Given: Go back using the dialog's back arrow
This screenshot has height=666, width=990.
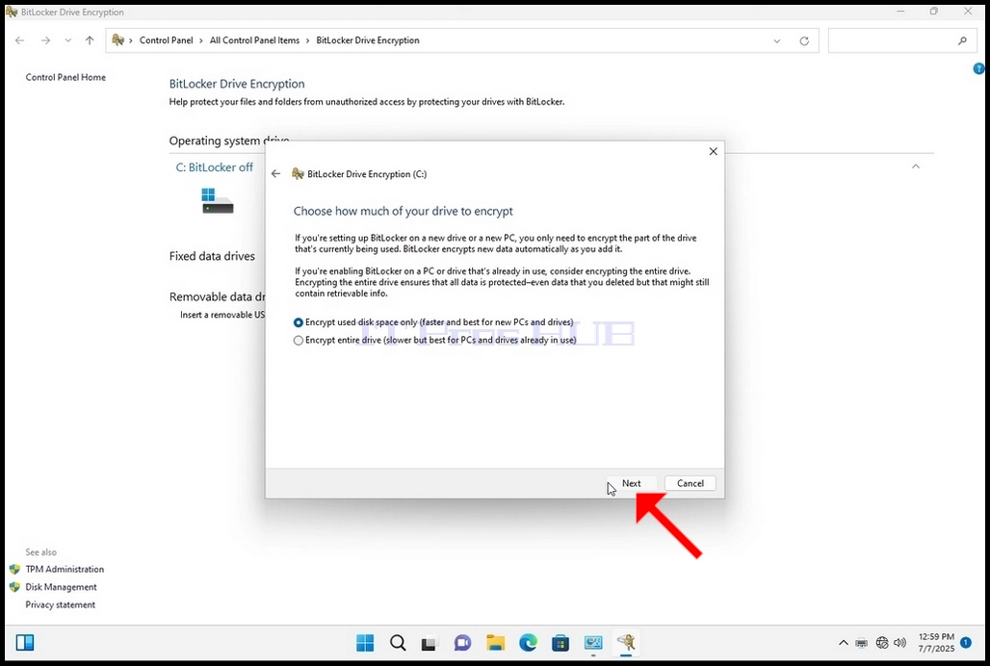Looking at the screenshot, I should [276, 173].
